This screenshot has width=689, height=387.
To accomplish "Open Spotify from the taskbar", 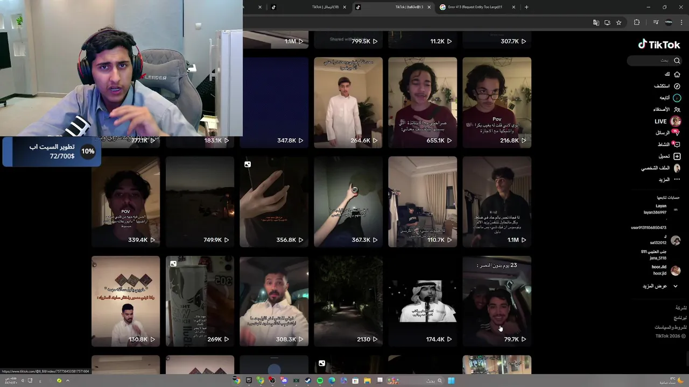I will 320,381.
